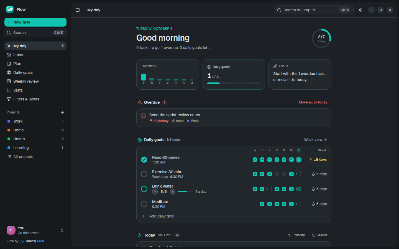This screenshot has height=249, width=399.
Task: Toggle Exercise 30 min today's dashed checkbox
Action: 299,174
